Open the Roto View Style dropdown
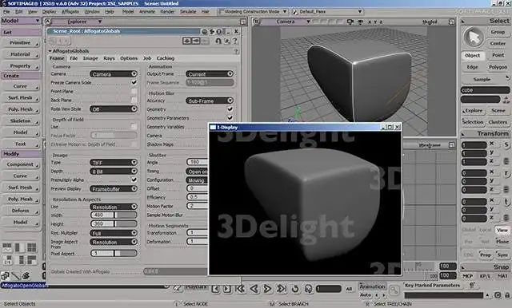 tap(114, 109)
